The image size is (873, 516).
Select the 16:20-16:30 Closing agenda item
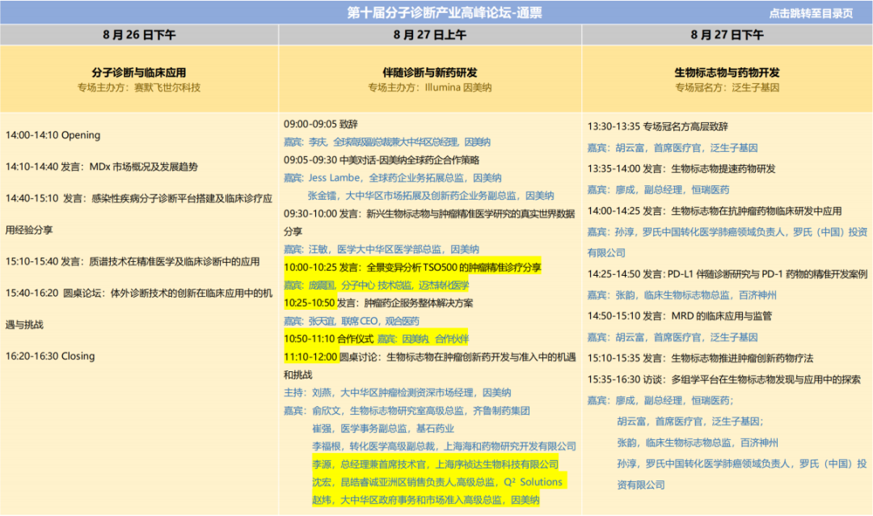coord(50,356)
